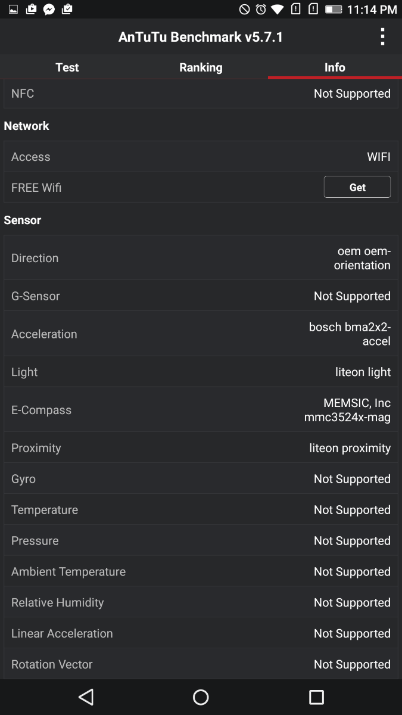Tap the NFC Not Supported row
Viewport: 402px width, 715px height.
[x=201, y=94]
